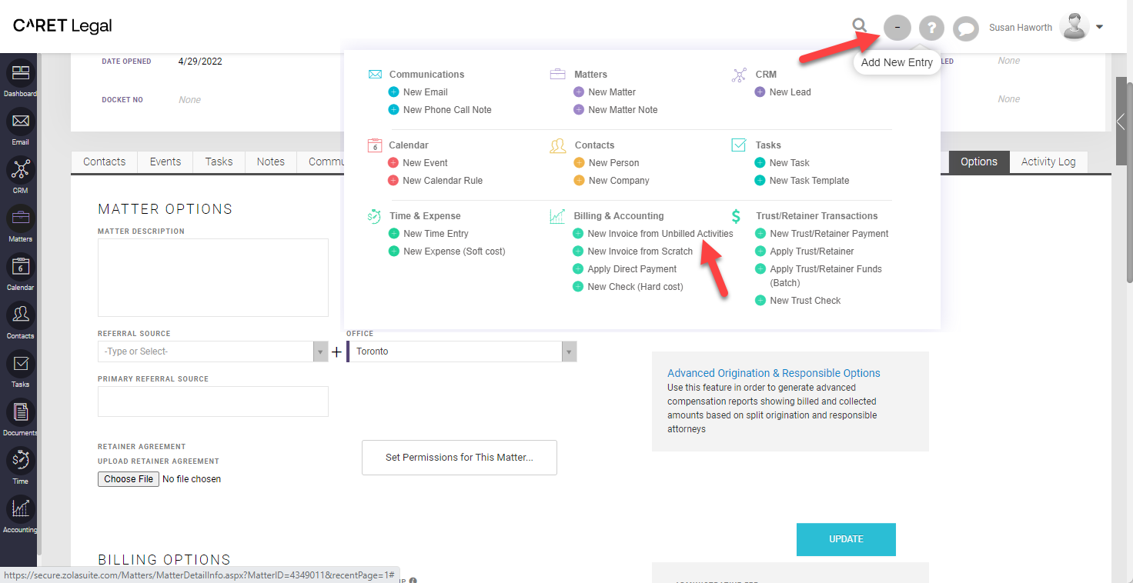Screen dimensions: 1133x583
Task: Click the search magnifier icon
Action: tap(860, 27)
